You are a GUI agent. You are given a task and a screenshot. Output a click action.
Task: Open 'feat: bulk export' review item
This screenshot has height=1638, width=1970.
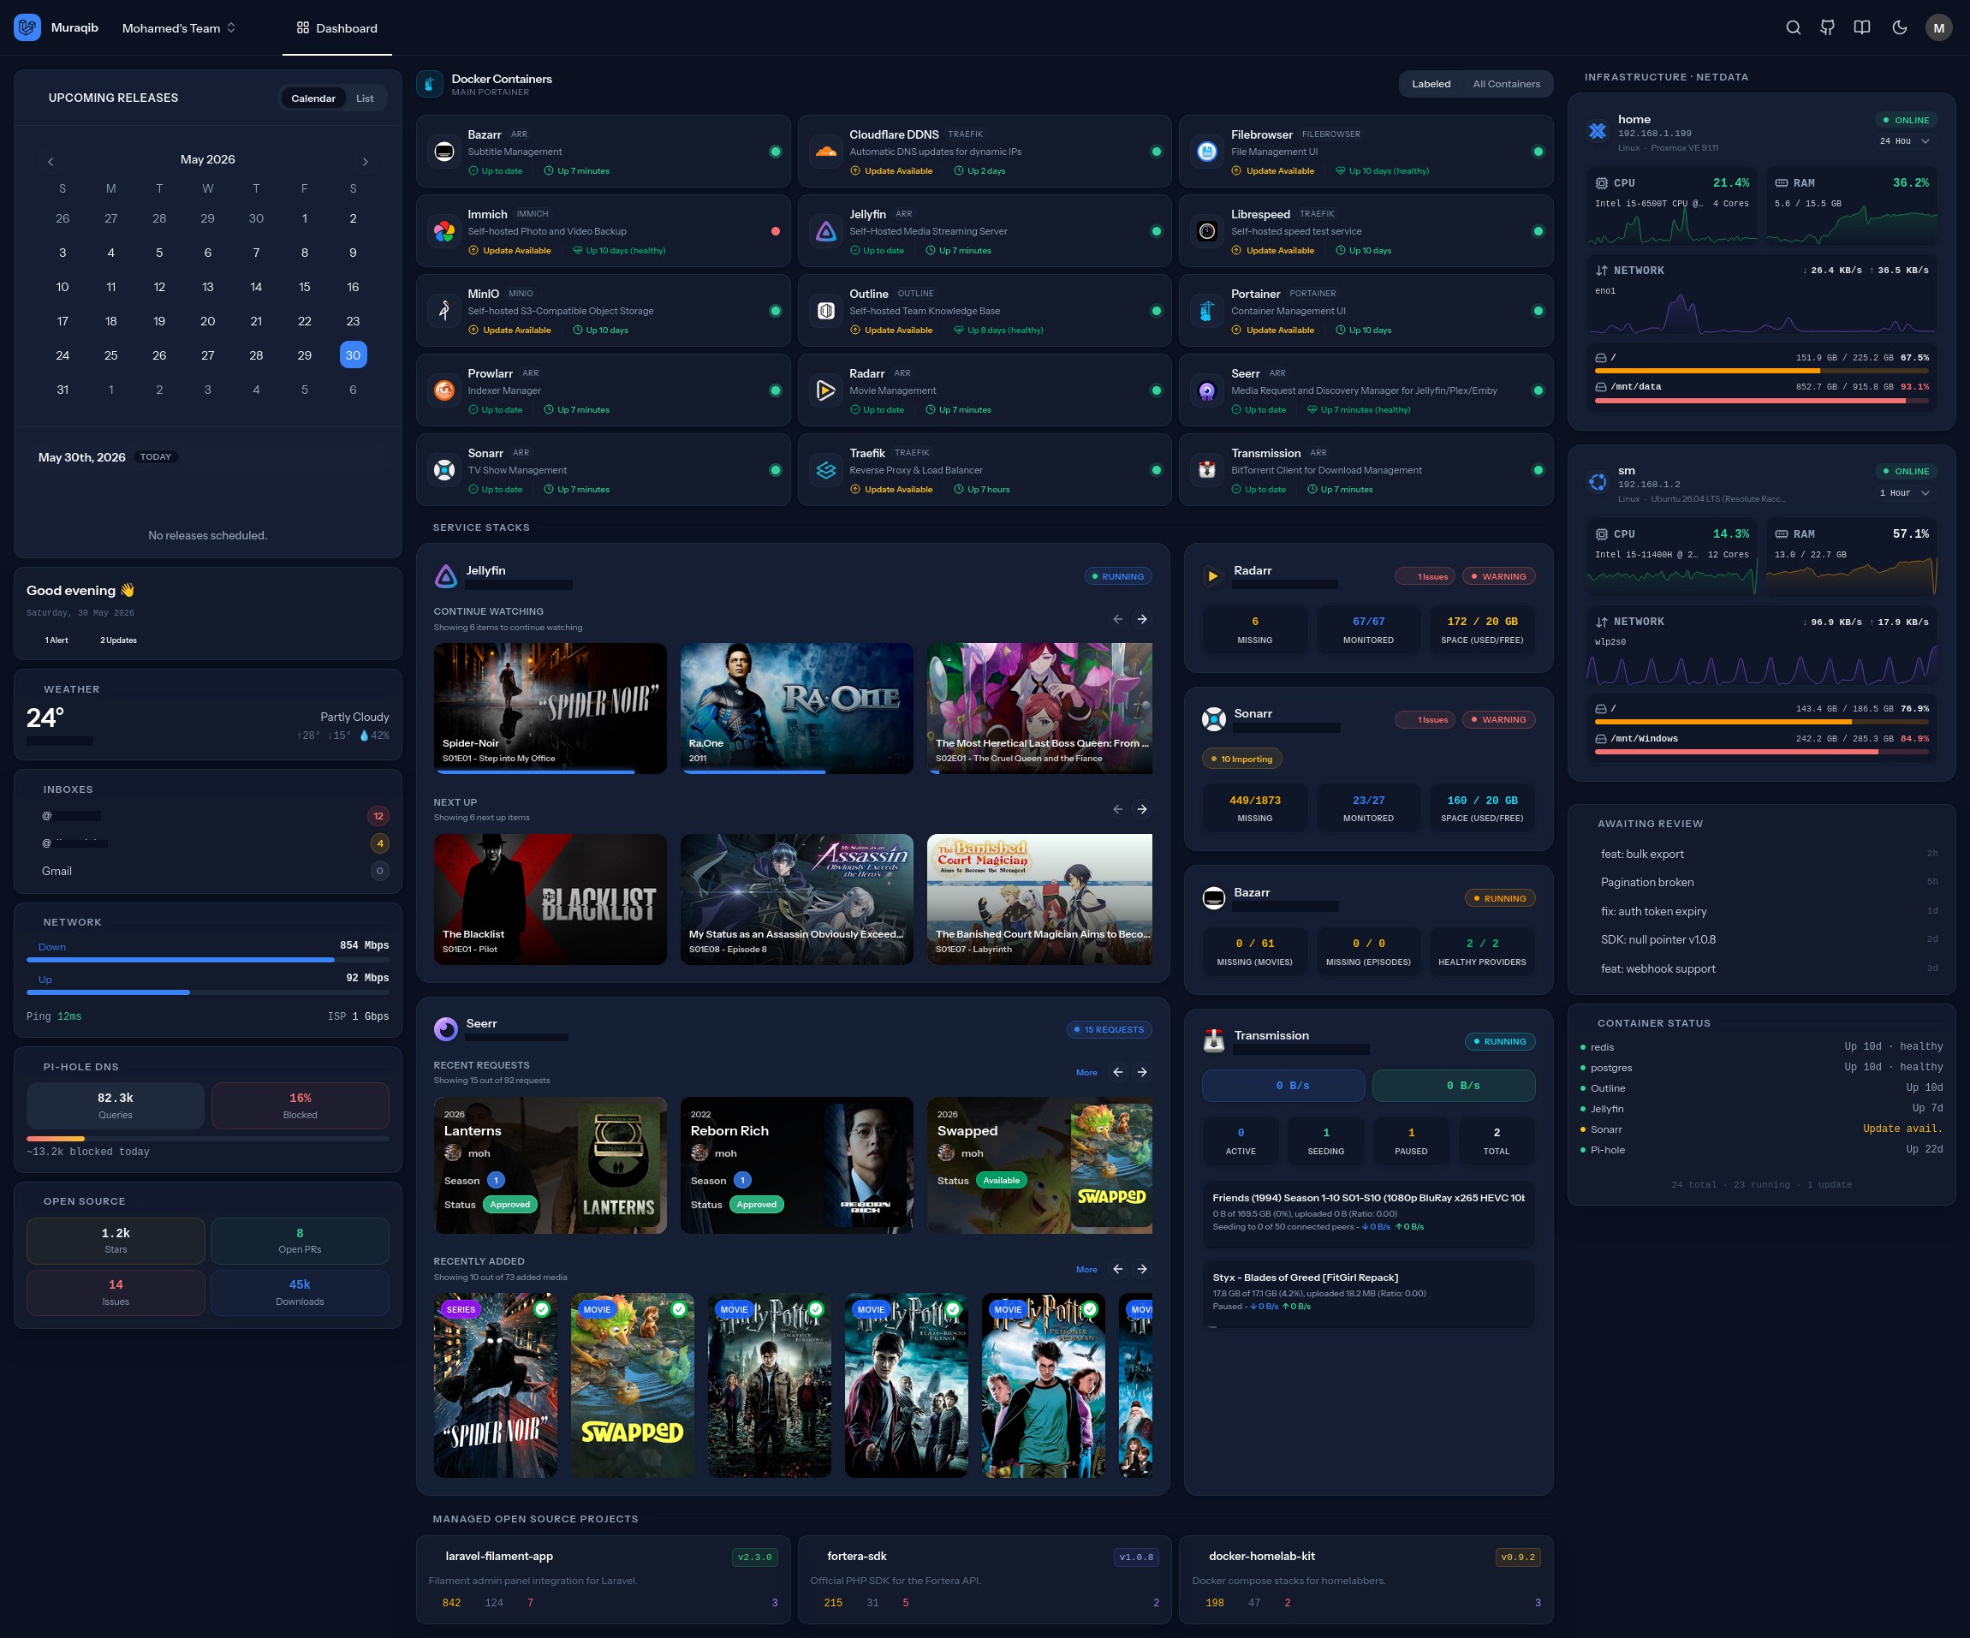(x=1761, y=854)
